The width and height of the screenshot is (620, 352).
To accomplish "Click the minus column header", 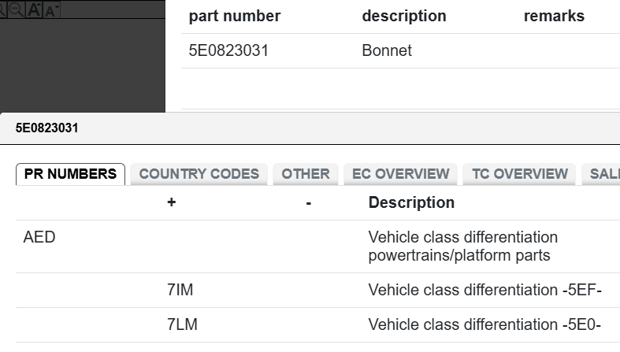I will click(x=308, y=203).
